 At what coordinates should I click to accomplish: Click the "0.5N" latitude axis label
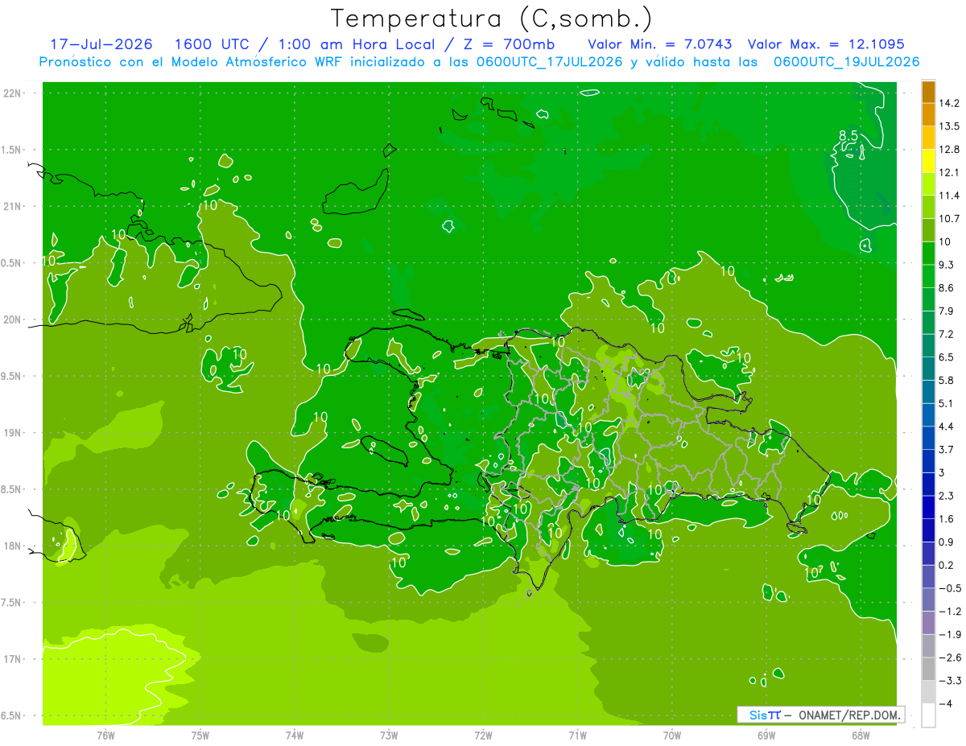pyautogui.click(x=13, y=263)
